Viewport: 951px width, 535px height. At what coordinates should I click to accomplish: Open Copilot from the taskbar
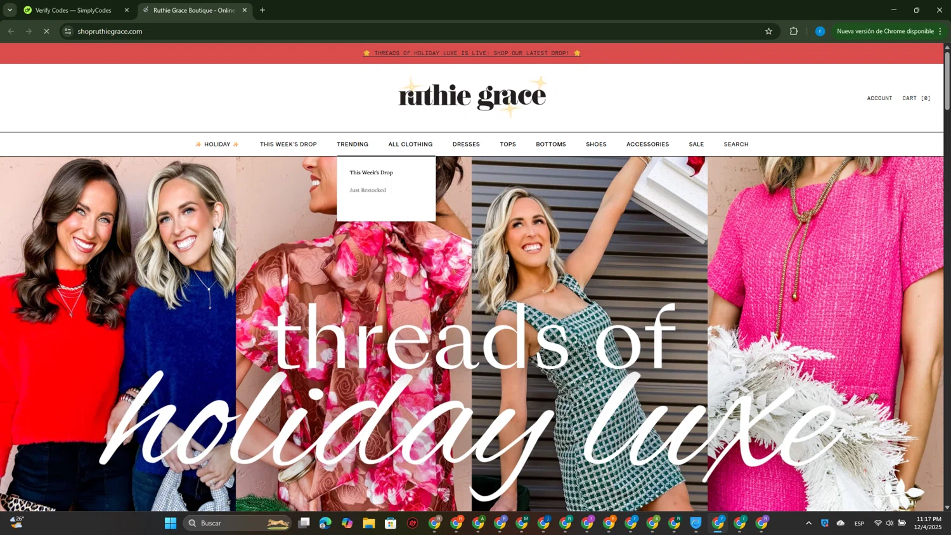point(347,523)
